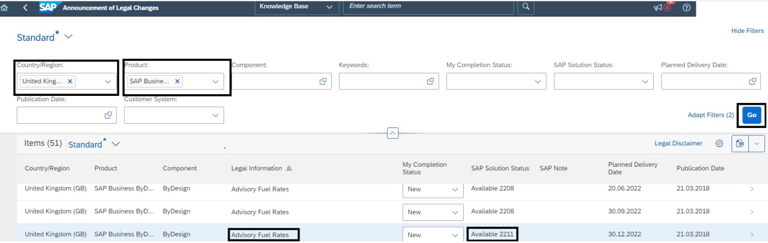
Task: Click Publication Date column header
Action: [700, 169]
